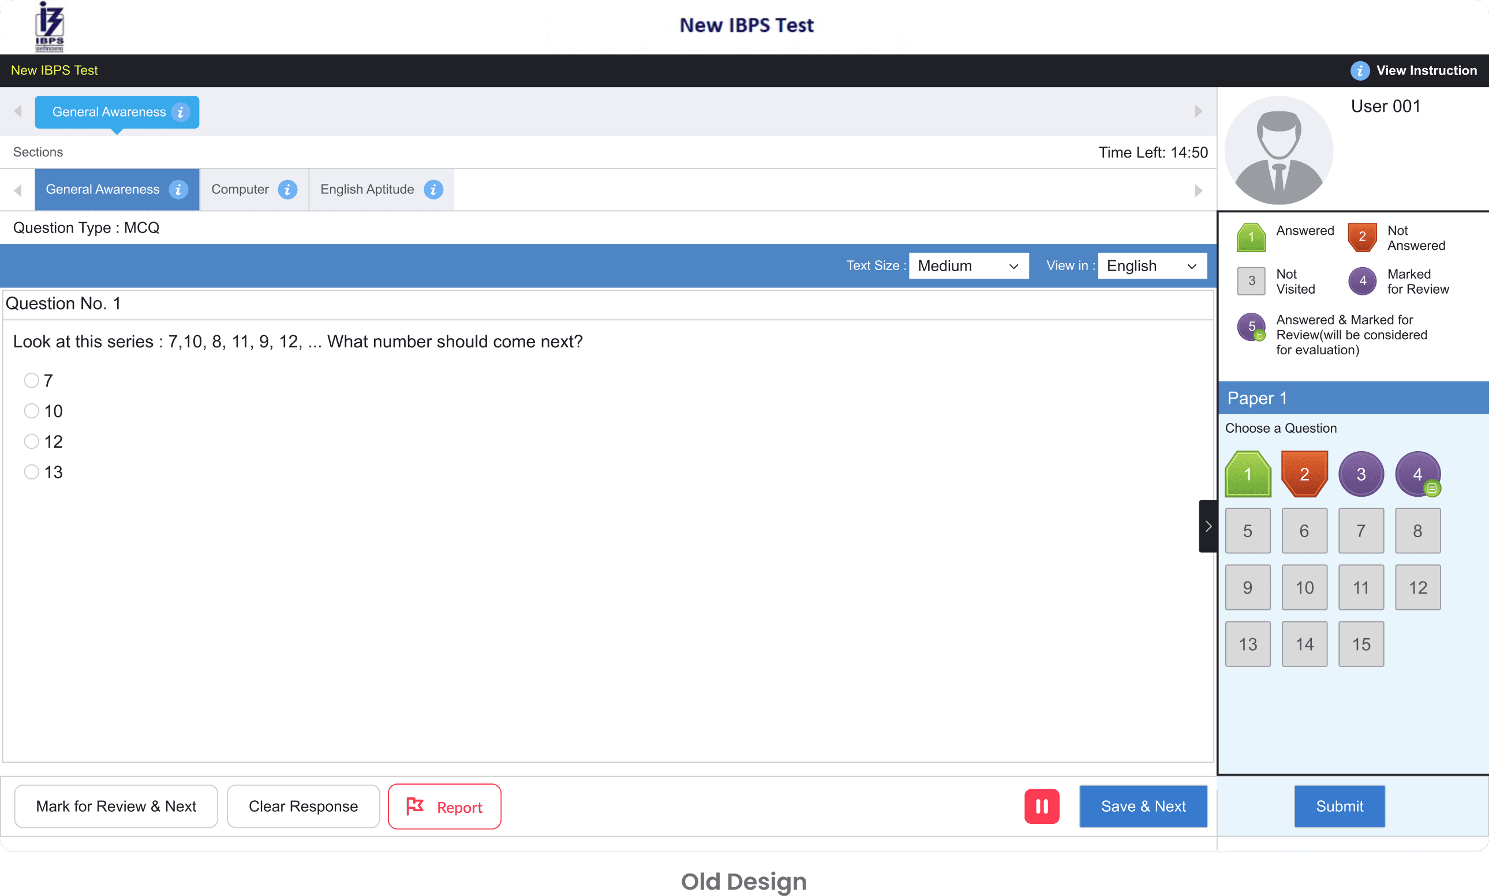Open the View in English dropdown
Image resolution: width=1489 pixels, height=896 pixels.
pos(1151,265)
